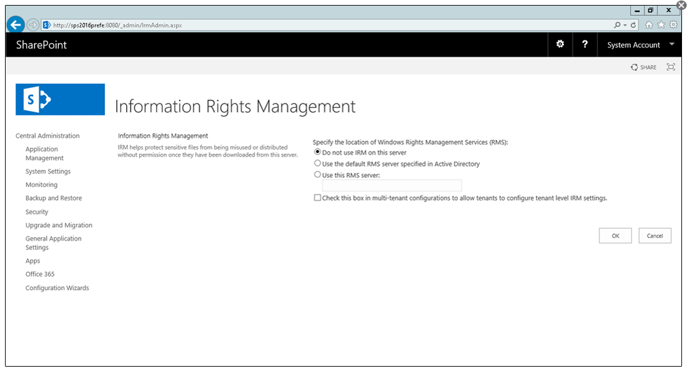Click the IRM description paragraph text
The height and width of the screenshot is (371, 687).
(208, 151)
